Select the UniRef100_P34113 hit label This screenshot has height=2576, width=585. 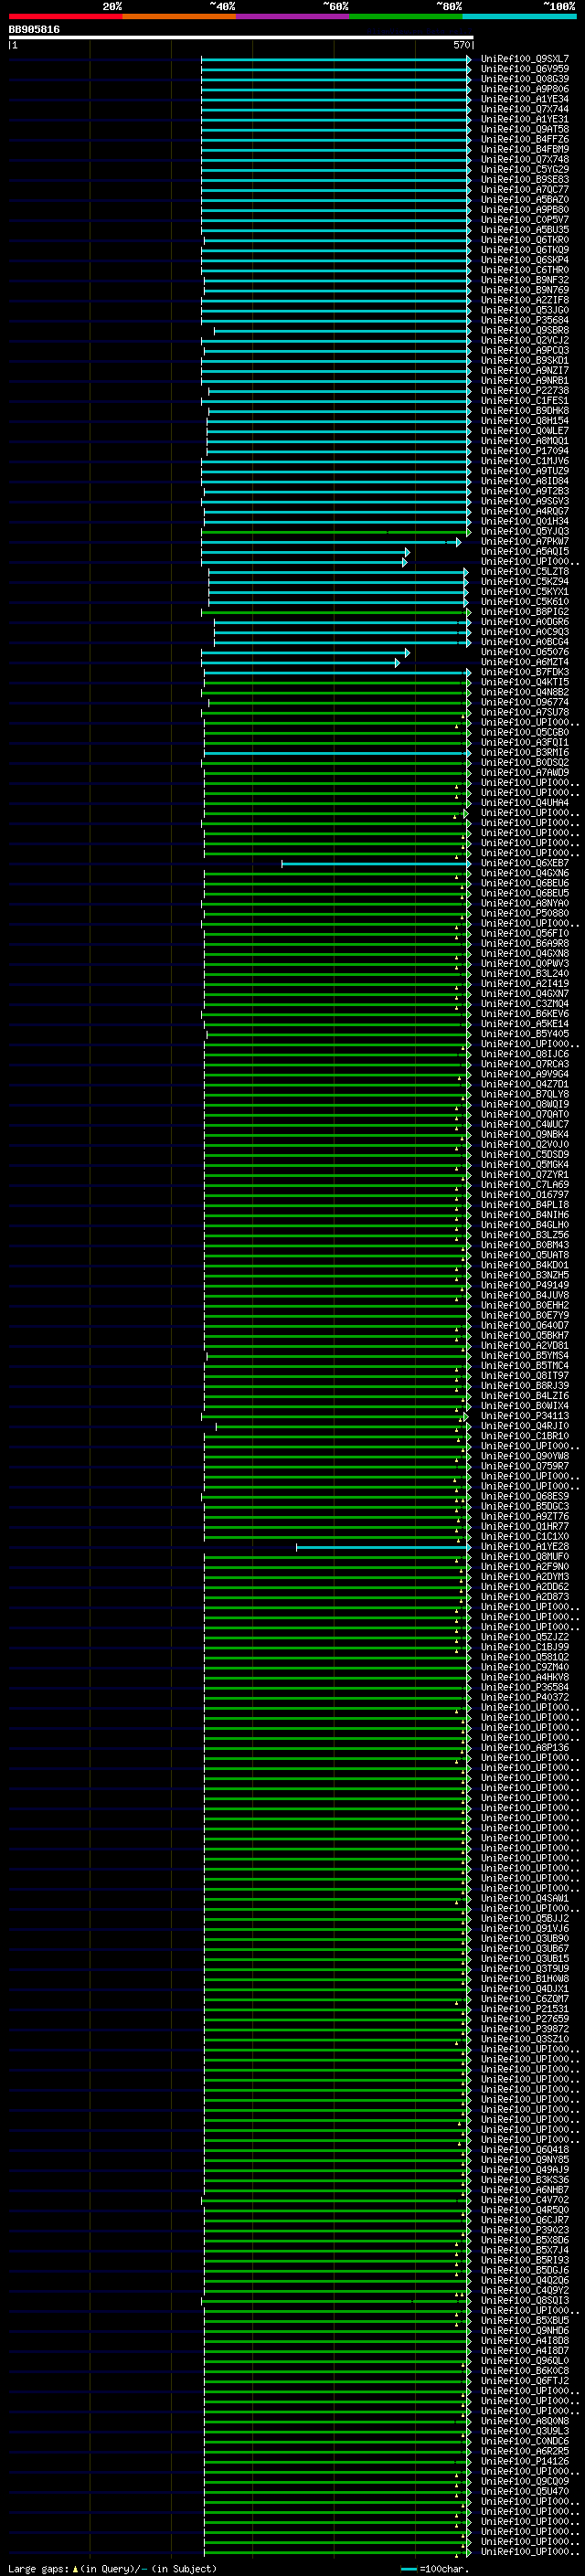click(525, 1417)
